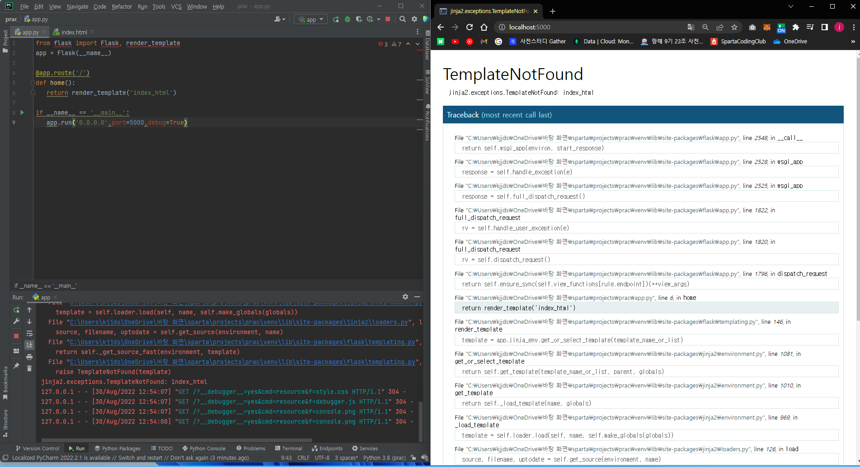The image size is (860, 467).
Task: Click the Run with Coverage icon
Action: point(359,19)
